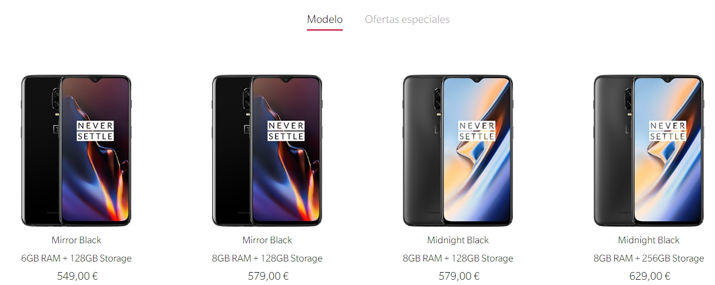Click the 549,00 € price

point(77,276)
